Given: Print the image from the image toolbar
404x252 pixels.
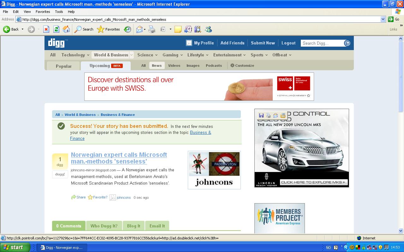Looking at the screenshot, I should tap(268, 116).
